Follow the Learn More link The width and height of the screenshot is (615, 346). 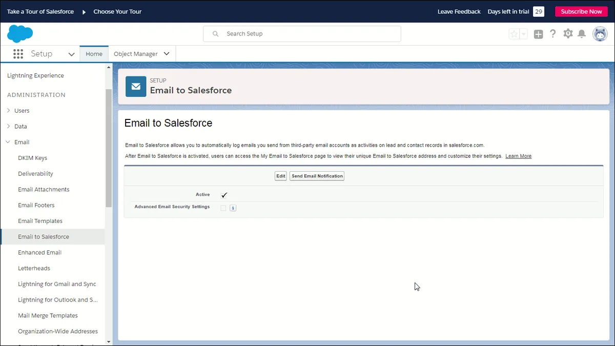(518, 156)
